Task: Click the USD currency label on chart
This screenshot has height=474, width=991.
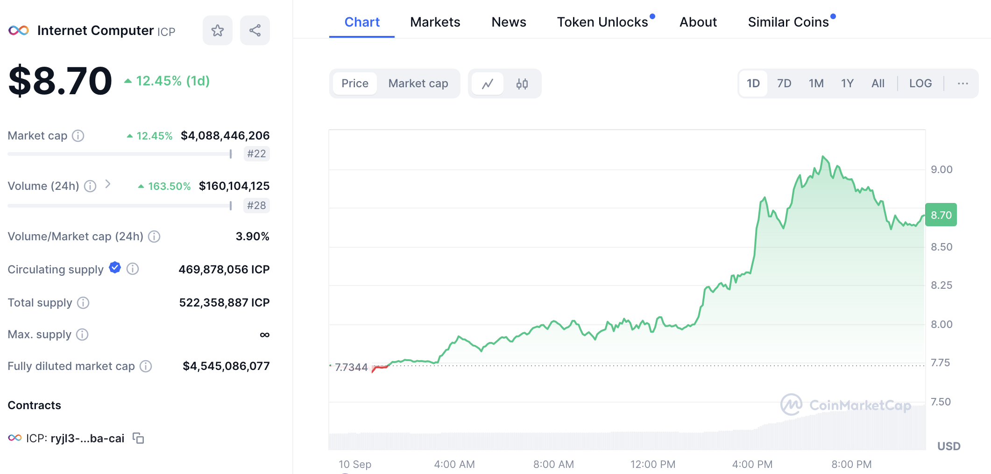Action: point(949,446)
